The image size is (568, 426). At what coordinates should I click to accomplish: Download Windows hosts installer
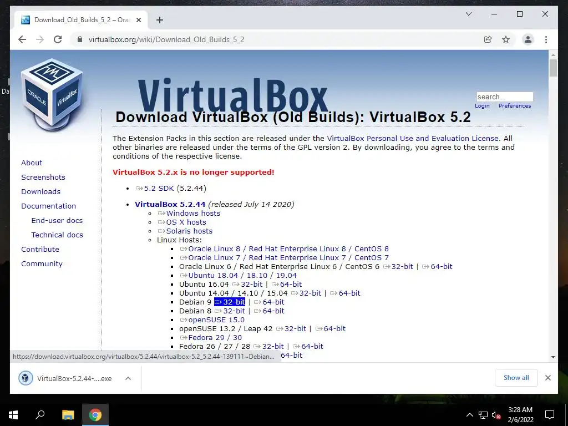[189, 214]
